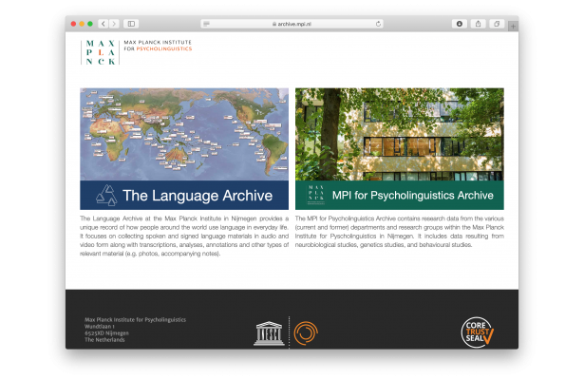584x380 pixels.
Task: Open Max Planck Institute for Psycholinguistics header text
Action: point(158,46)
